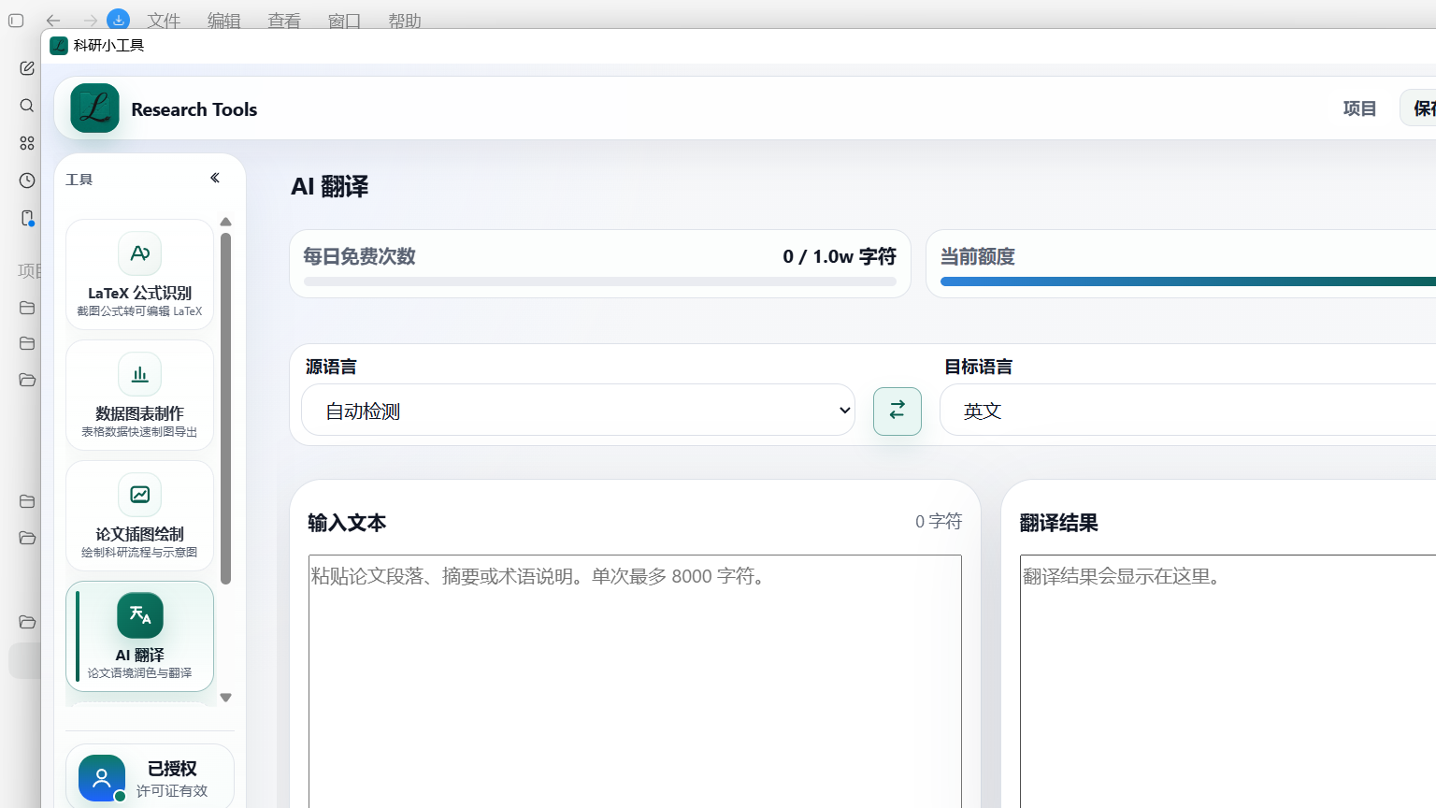The width and height of the screenshot is (1436, 808).
Task: Open the 帮助 menu
Action: [x=405, y=21]
